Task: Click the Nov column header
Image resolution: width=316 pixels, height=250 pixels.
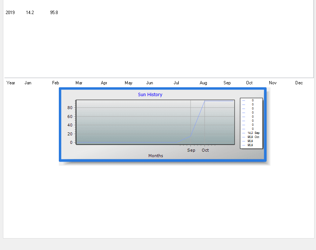Action: (273, 83)
